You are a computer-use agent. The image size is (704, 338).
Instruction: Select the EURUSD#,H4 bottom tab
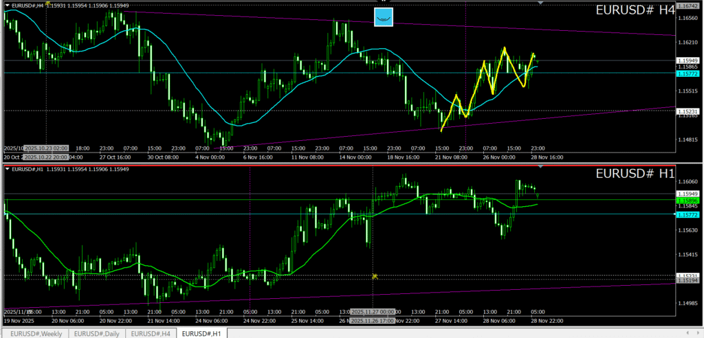coord(151,333)
